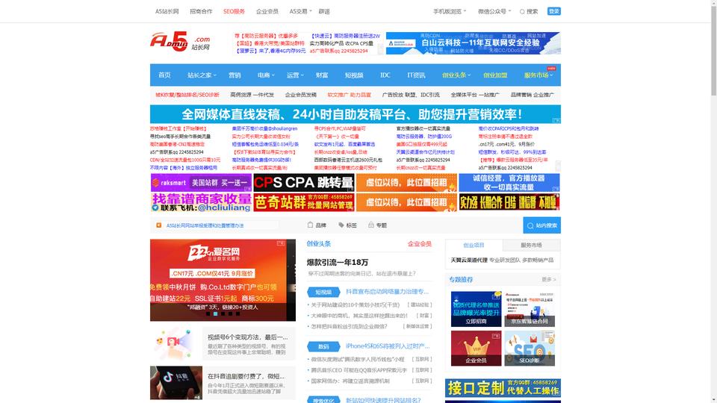Open the A5站长网 top bar link

[x=167, y=11]
